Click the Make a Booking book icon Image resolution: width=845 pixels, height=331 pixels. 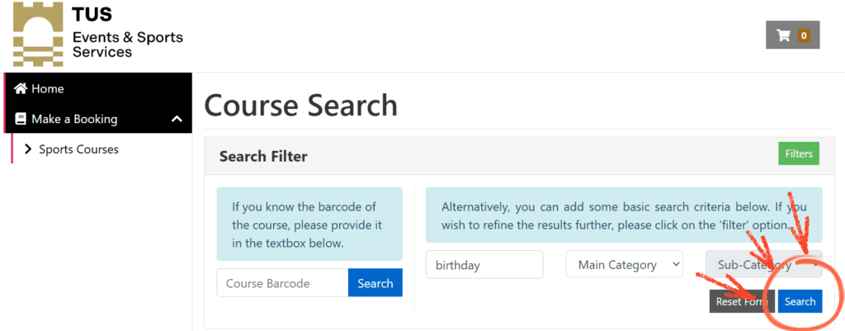pos(21,119)
